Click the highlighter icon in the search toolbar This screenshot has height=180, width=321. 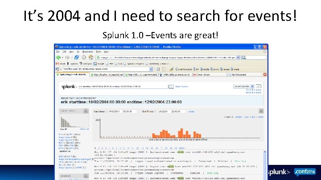172,69
